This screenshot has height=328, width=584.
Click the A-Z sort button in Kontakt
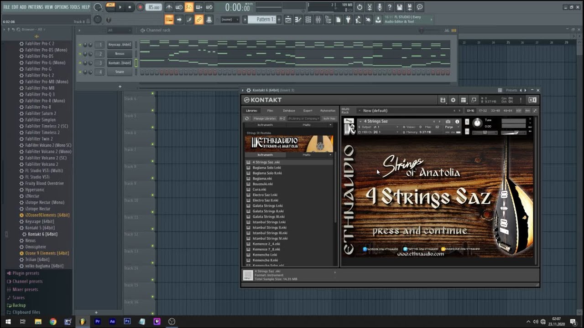click(282, 118)
